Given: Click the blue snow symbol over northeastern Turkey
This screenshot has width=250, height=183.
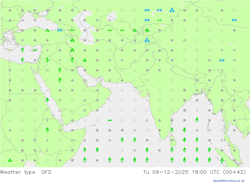Looking at the screenshot, I should click(x=60, y=30).
